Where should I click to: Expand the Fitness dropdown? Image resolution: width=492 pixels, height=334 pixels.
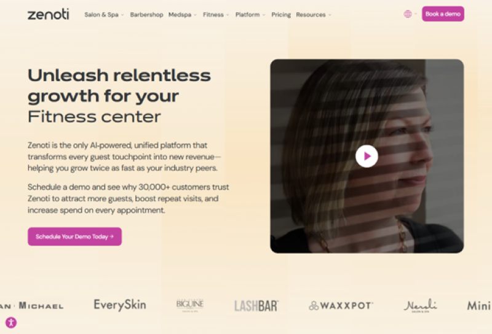(216, 15)
